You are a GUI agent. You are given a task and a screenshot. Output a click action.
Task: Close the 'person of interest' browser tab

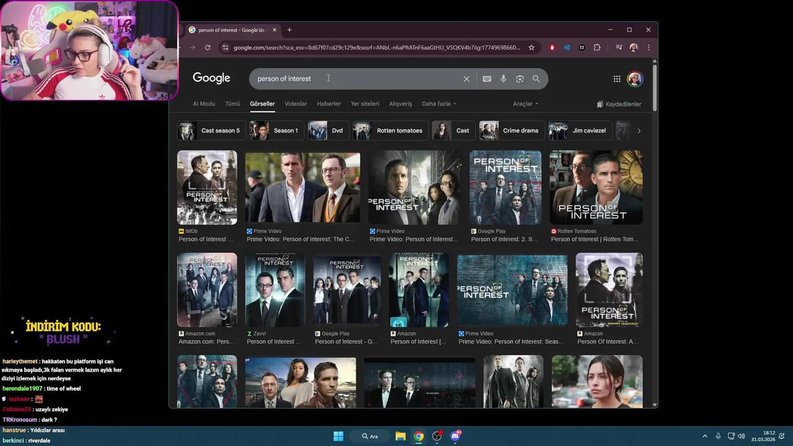[x=274, y=30]
